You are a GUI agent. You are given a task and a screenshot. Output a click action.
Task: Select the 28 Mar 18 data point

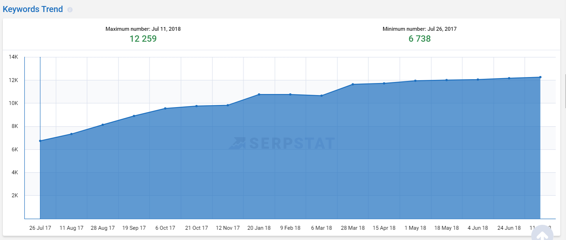[353, 84]
